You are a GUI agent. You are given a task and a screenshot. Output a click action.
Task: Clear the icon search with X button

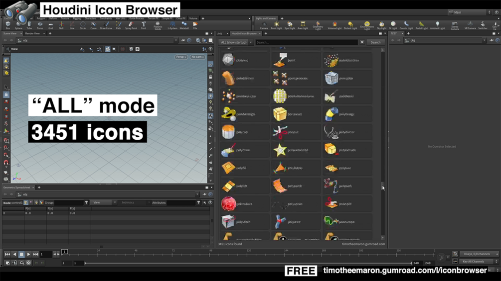(362, 42)
